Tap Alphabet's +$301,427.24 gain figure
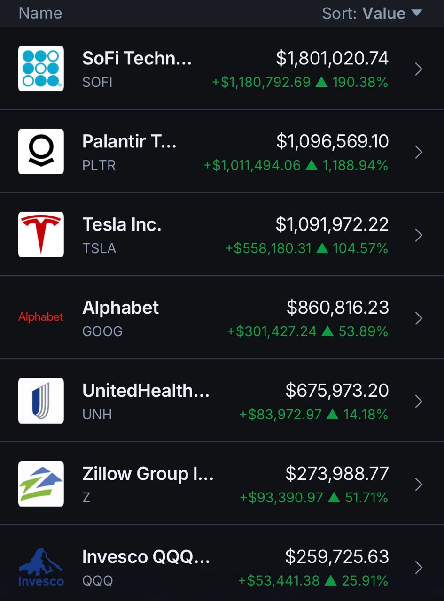This screenshot has width=444, height=601. pos(272,332)
